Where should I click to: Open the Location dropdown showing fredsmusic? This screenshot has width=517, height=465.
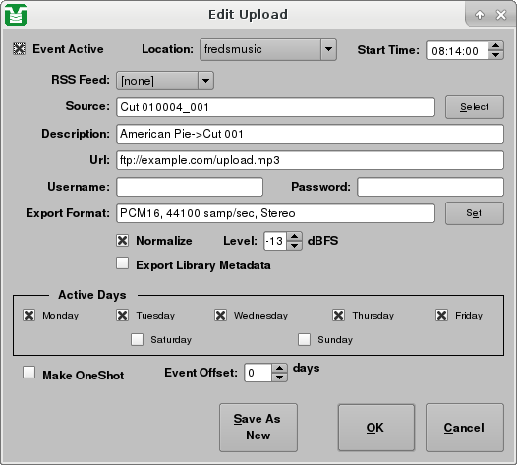tap(267, 49)
